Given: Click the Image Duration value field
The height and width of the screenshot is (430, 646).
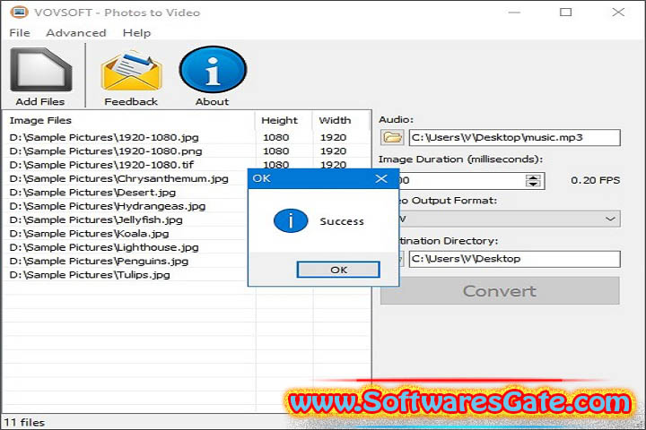Looking at the screenshot, I should pos(461,181).
